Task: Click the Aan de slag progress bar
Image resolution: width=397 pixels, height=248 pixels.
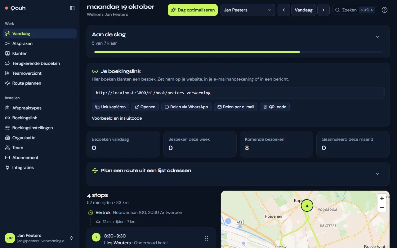Action: 238,52
